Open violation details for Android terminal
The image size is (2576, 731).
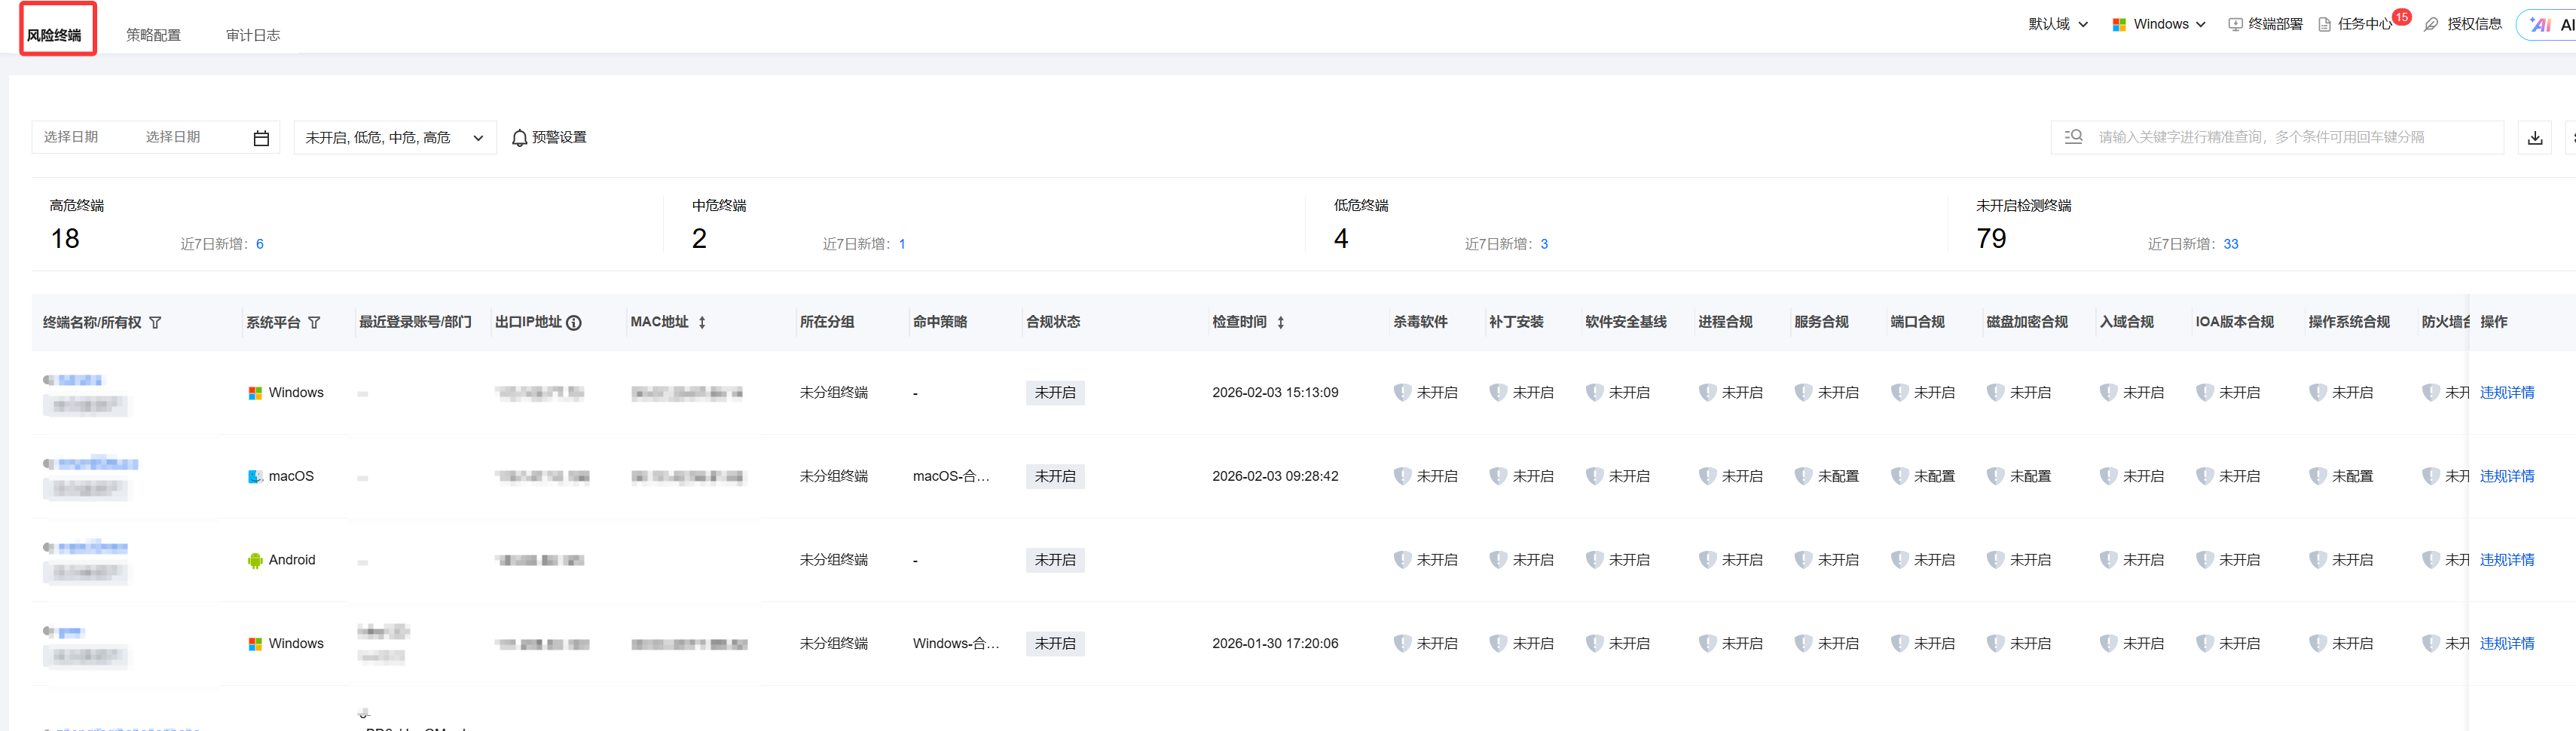pyautogui.click(x=2506, y=560)
